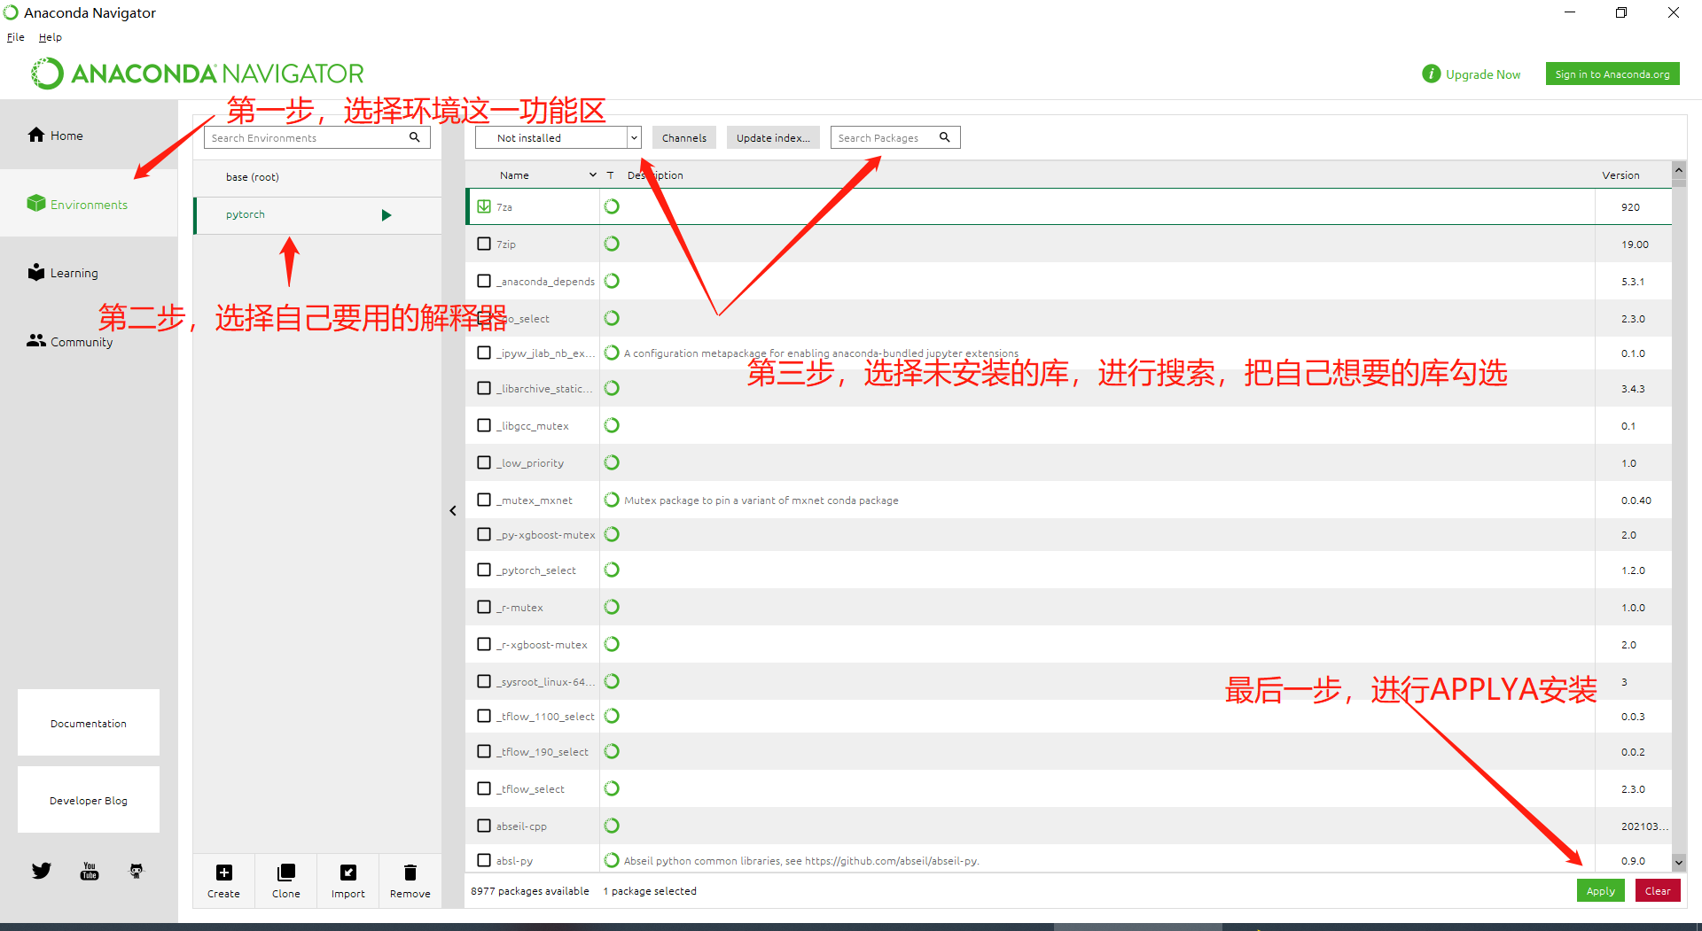Viewport: 1702px width, 931px height.
Task: Click the Clone environment icon
Action: point(286,873)
